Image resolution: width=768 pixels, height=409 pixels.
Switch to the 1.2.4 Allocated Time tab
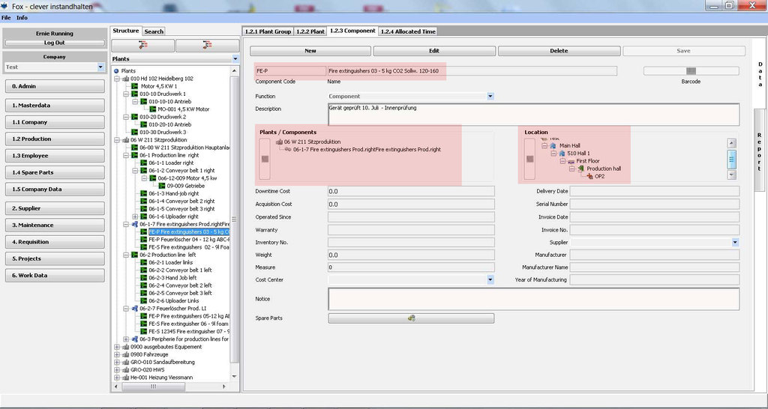tap(409, 31)
